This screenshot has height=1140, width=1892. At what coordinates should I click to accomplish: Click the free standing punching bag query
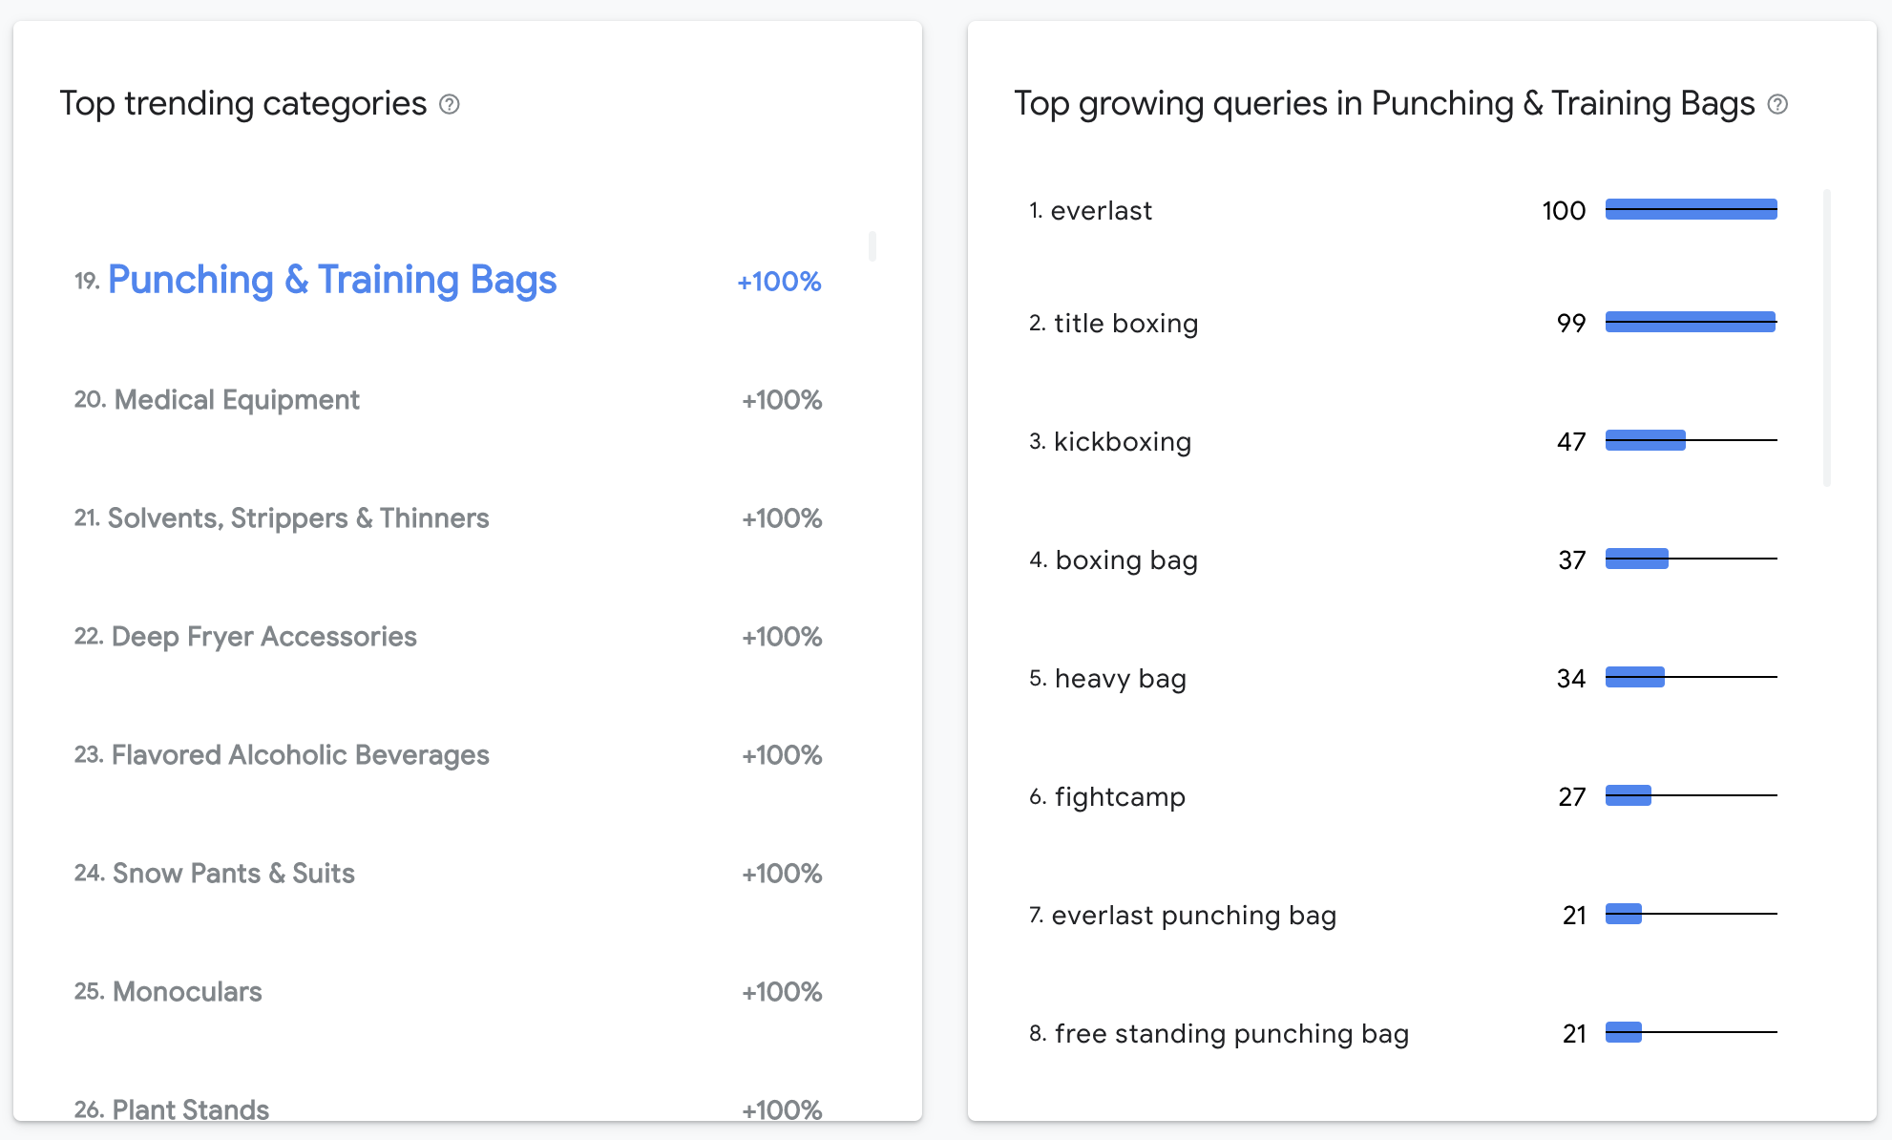click(1231, 1033)
